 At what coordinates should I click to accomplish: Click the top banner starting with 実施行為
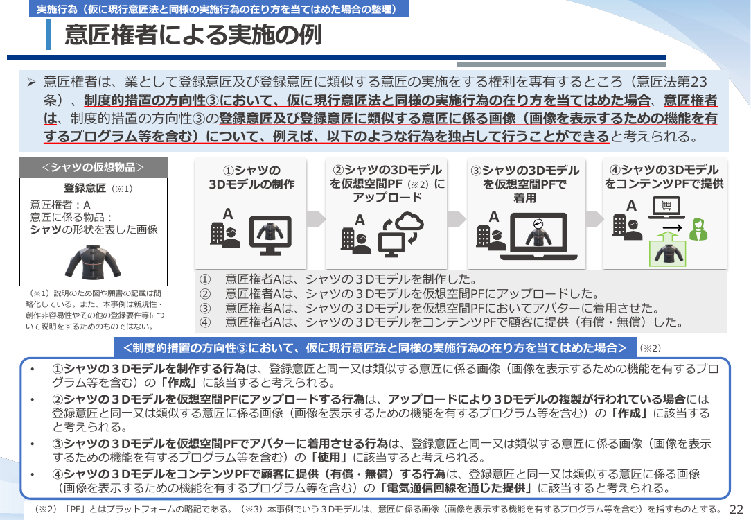(218, 9)
